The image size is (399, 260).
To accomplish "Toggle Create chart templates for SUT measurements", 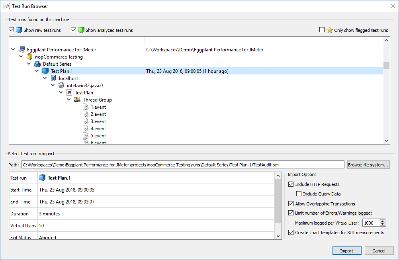I will (291, 232).
